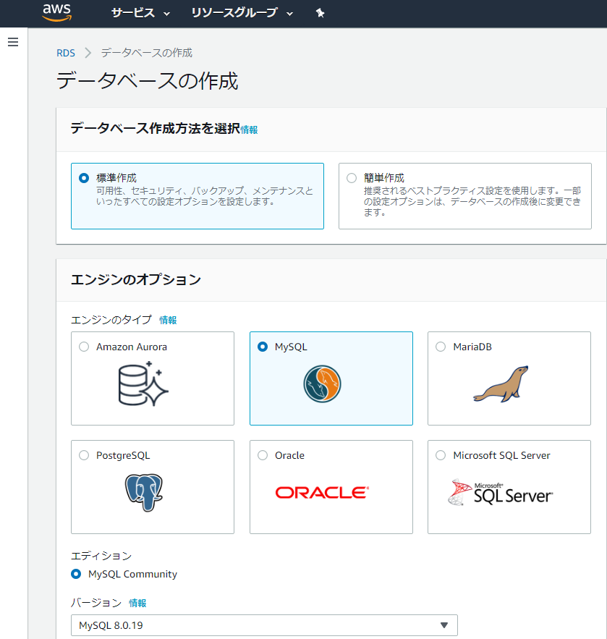The width and height of the screenshot is (607, 639).
Task: Choose Oracle engine radio button
Action: 263,455
